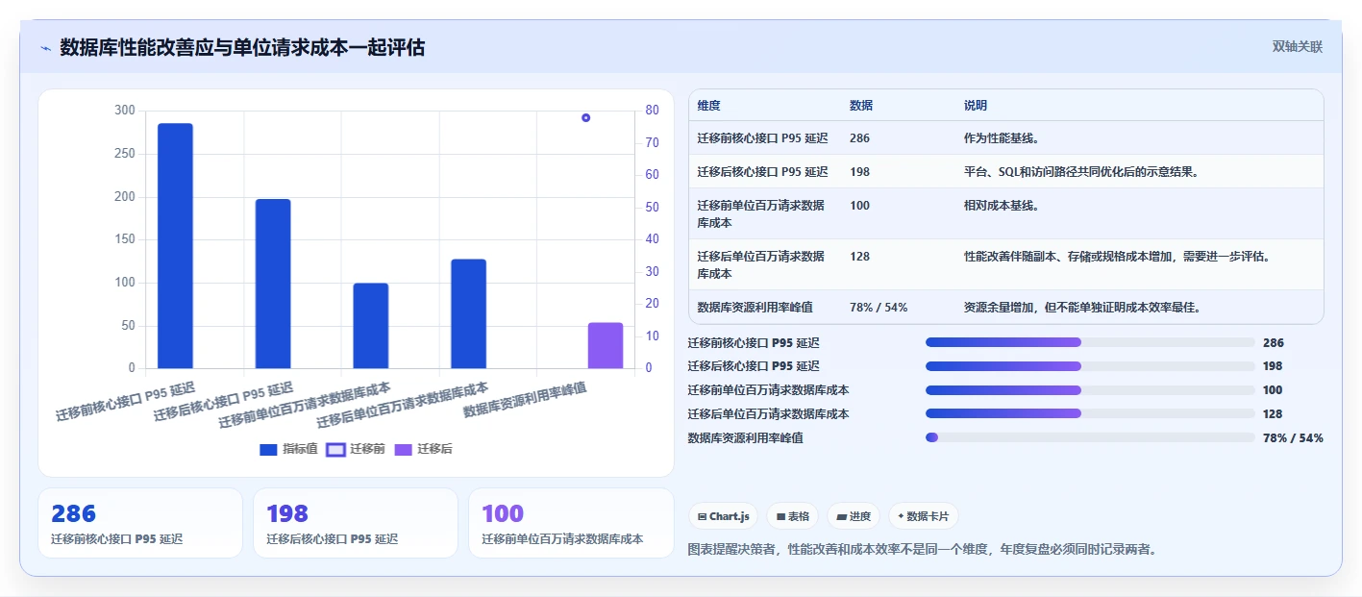Click the progress value 78% / 54%
The height and width of the screenshot is (597, 1362).
1293,438
